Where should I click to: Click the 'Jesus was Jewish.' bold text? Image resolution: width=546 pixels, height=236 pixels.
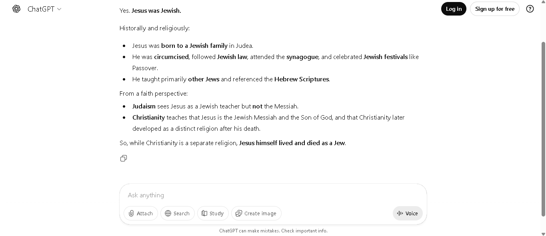pos(156,11)
